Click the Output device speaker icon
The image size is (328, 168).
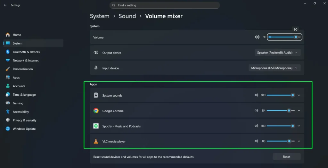96,53
